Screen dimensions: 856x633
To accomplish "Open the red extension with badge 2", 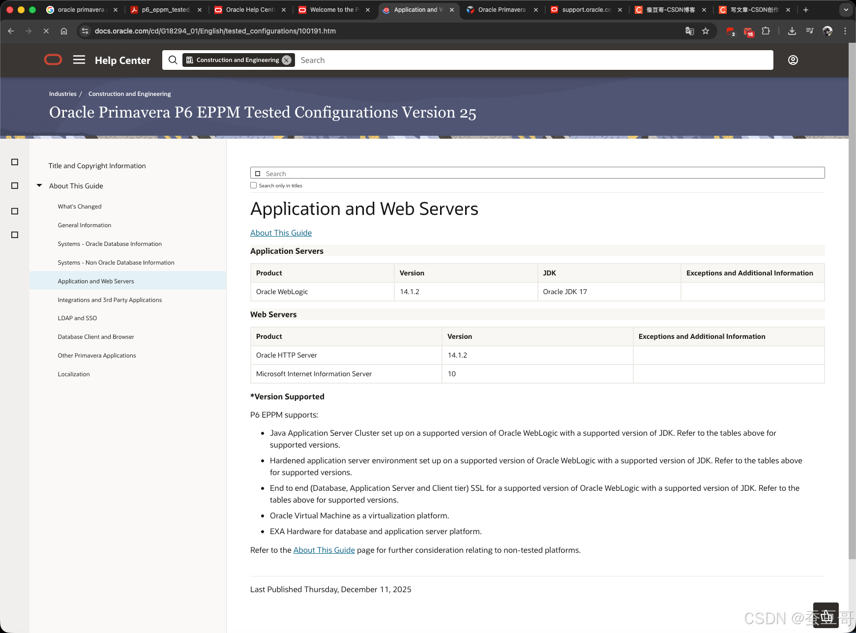I will click(x=731, y=31).
